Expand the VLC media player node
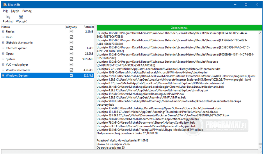 pos(3,64)
